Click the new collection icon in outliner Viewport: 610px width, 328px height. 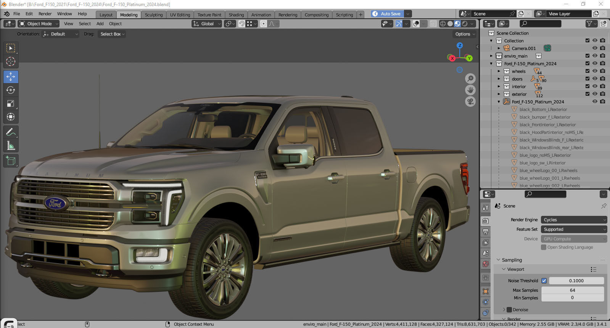point(604,24)
